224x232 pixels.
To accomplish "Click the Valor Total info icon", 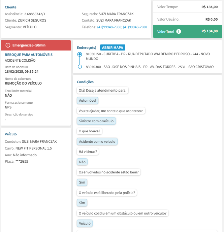I will pyautogui.click(x=179, y=31).
